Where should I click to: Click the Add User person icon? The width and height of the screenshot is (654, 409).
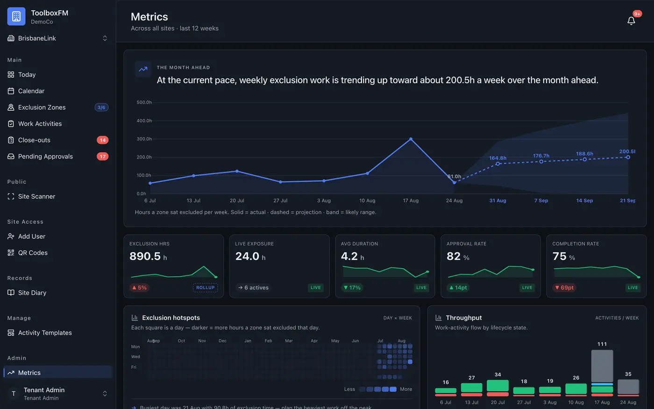[x=11, y=237]
